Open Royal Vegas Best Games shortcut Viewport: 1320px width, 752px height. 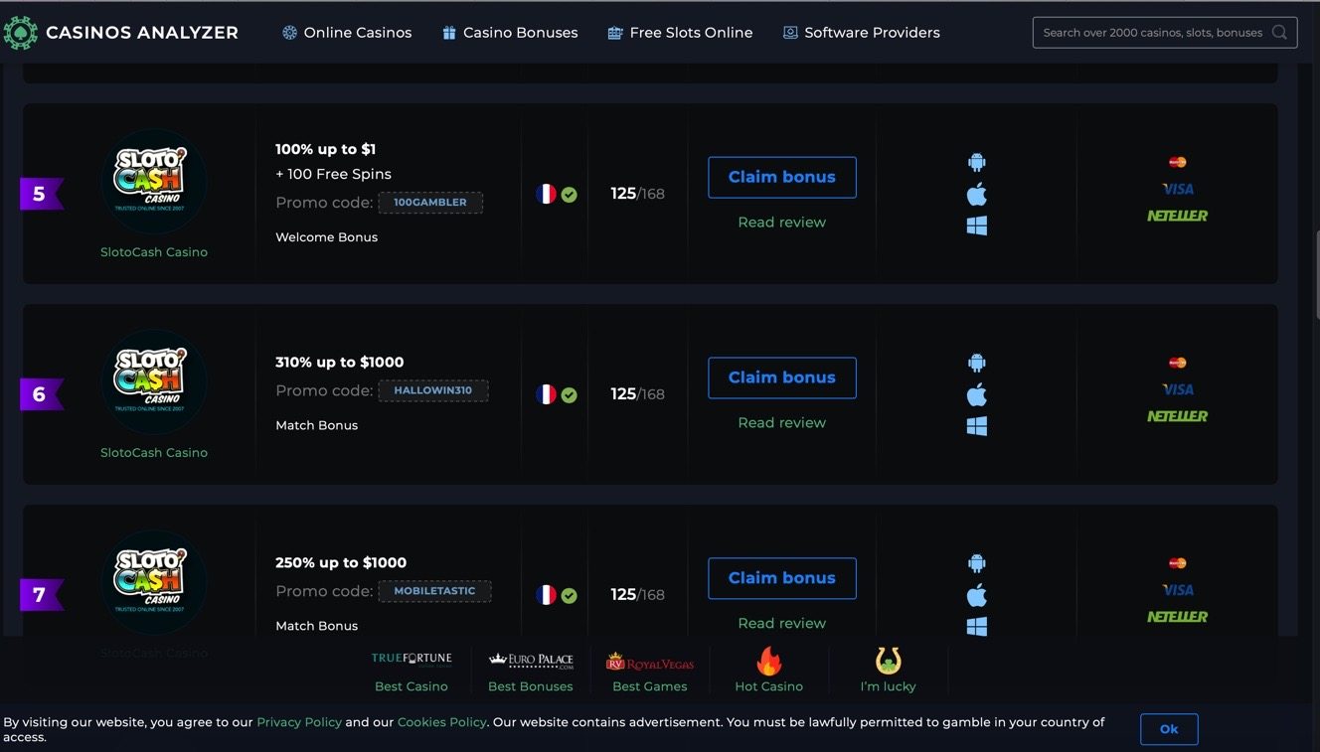click(x=650, y=671)
